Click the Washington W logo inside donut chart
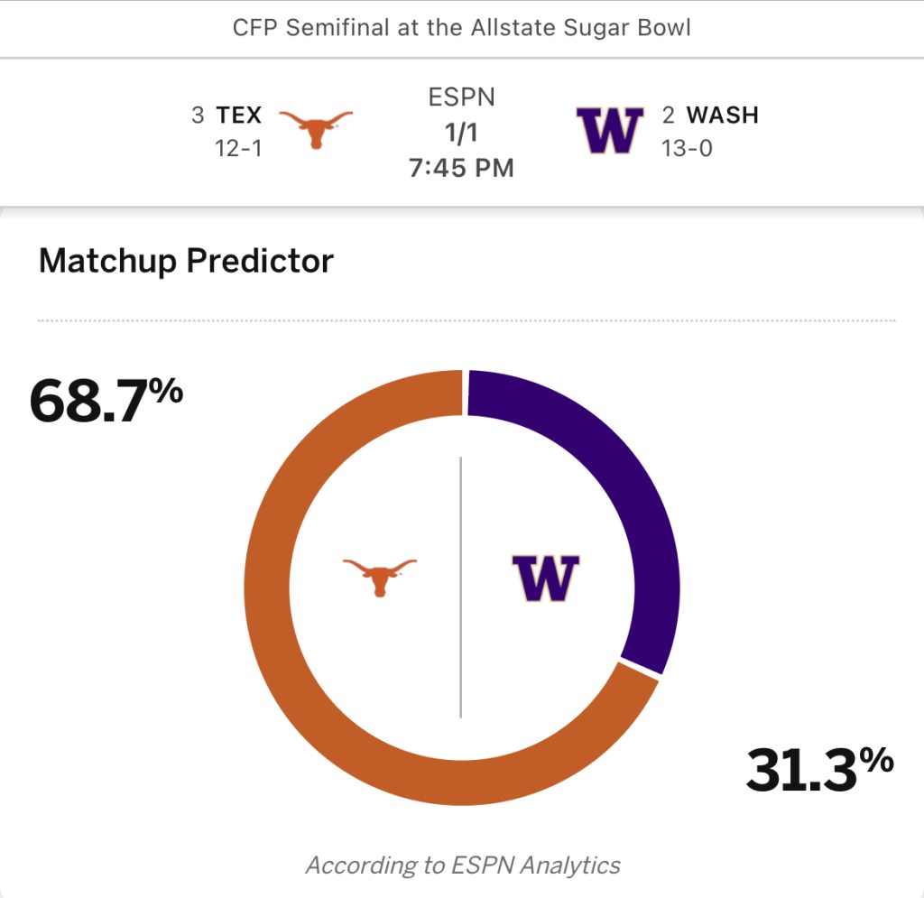 [546, 578]
